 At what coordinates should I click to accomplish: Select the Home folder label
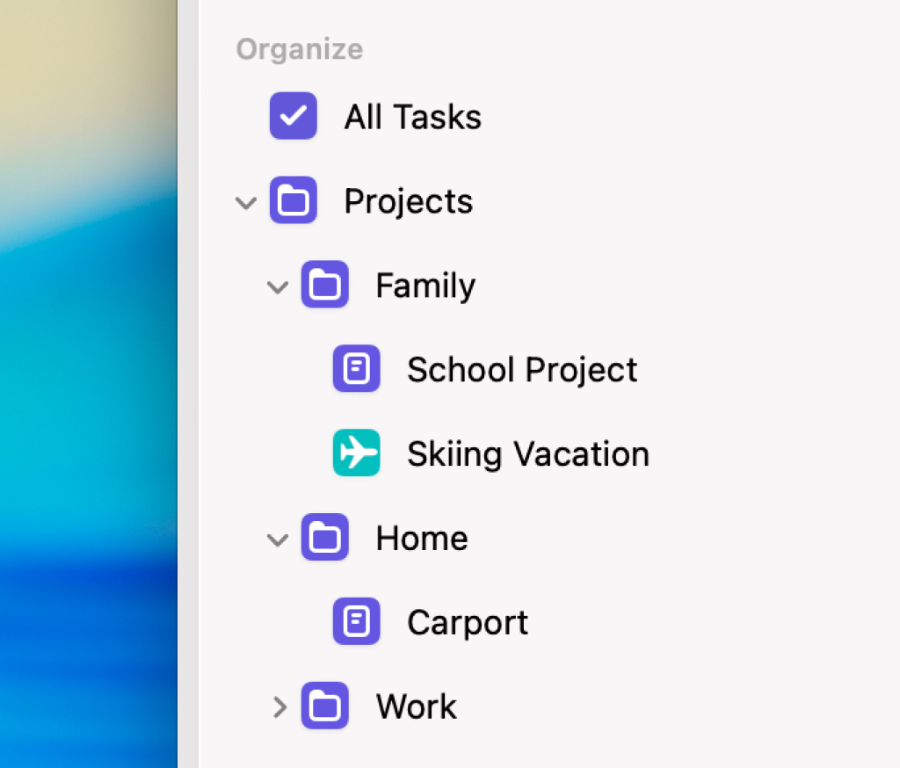[x=422, y=539]
